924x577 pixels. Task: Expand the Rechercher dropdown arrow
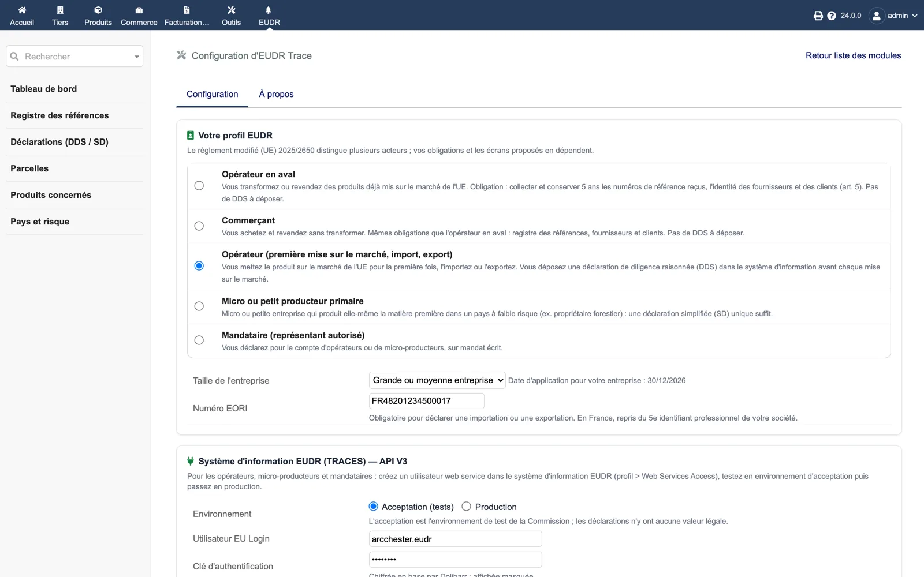(137, 57)
